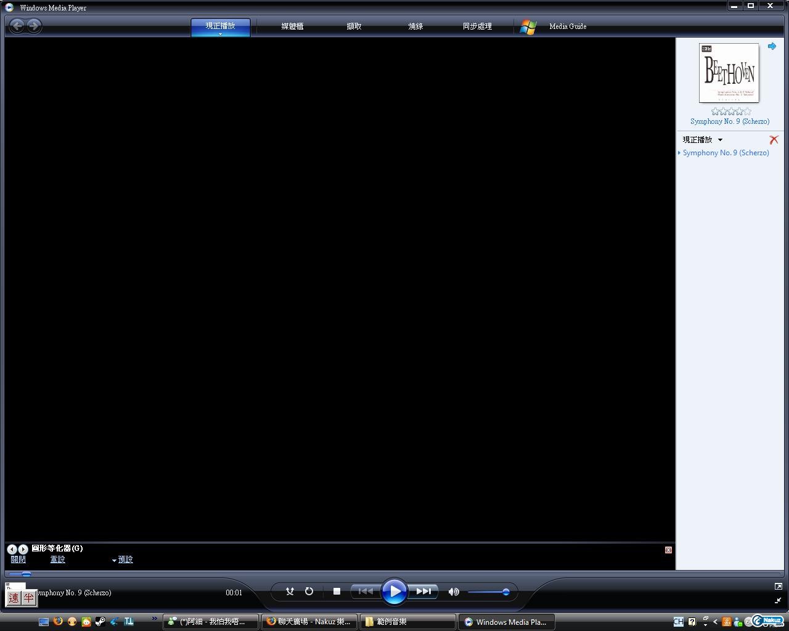Click 關閉 to close the equalizer panel
The width and height of the screenshot is (789, 631).
click(18, 560)
